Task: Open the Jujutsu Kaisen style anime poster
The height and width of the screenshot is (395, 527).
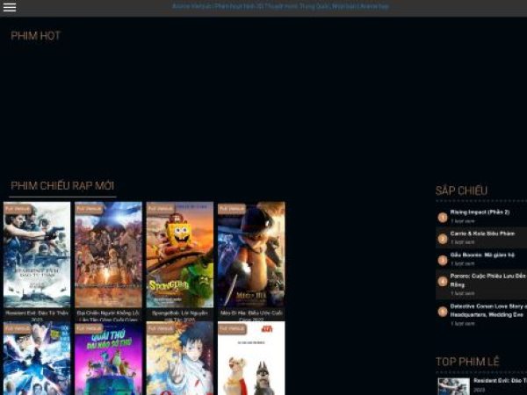Action: pyautogui.click(x=180, y=358)
